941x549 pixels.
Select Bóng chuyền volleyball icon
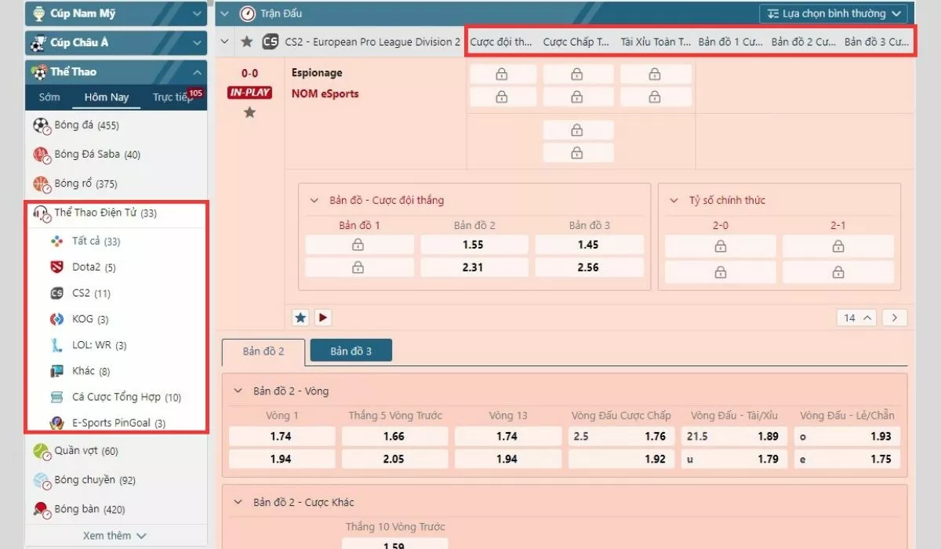pyautogui.click(x=42, y=480)
